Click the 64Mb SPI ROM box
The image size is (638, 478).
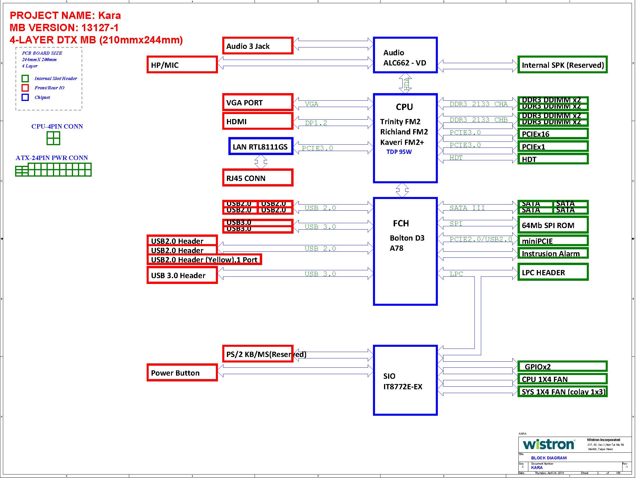[553, 225]
